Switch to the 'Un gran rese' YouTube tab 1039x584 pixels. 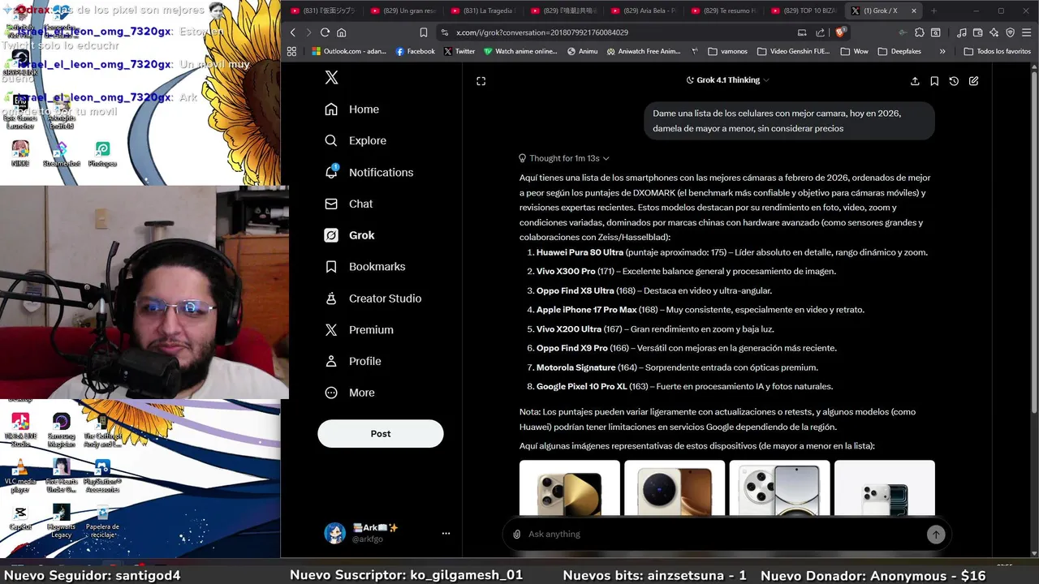point(405,11)
